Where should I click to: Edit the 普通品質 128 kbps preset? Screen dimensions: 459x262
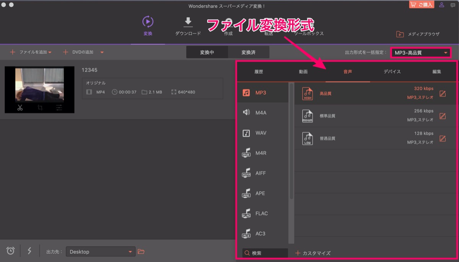[443, 138]
